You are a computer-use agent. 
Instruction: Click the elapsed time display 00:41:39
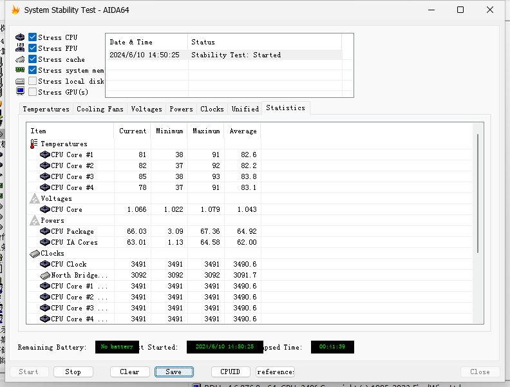pos(332,346)
